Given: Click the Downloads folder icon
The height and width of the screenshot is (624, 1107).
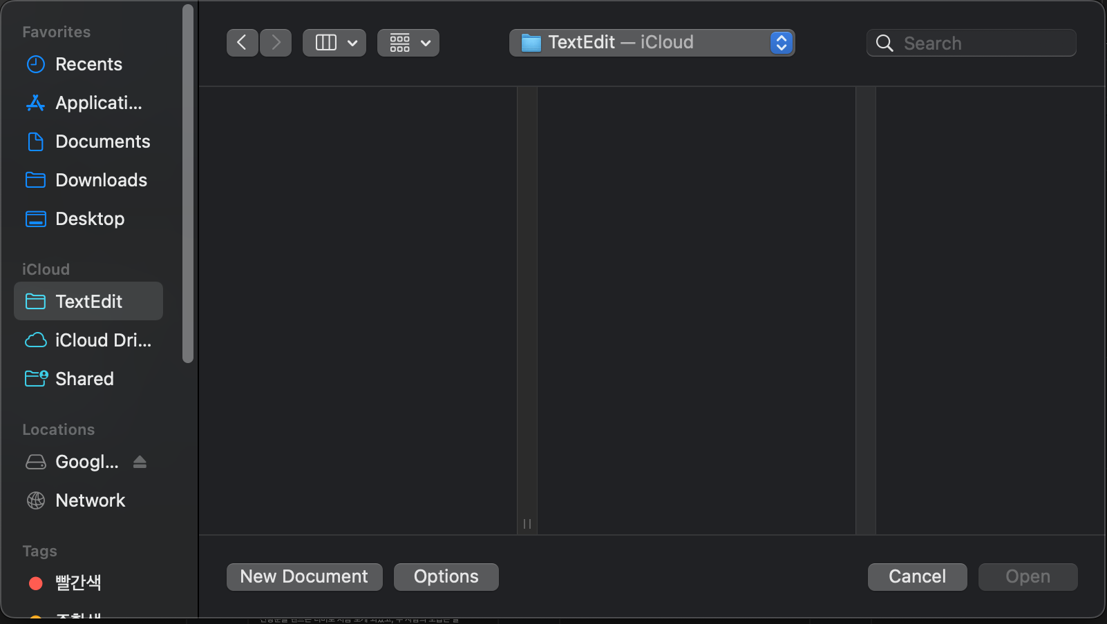Looking at the screenshot, I should click(x=36, y=180).
